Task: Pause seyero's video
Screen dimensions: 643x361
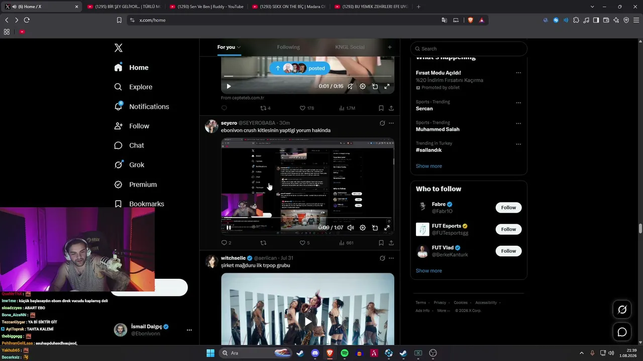Action: tap(229, 228)
